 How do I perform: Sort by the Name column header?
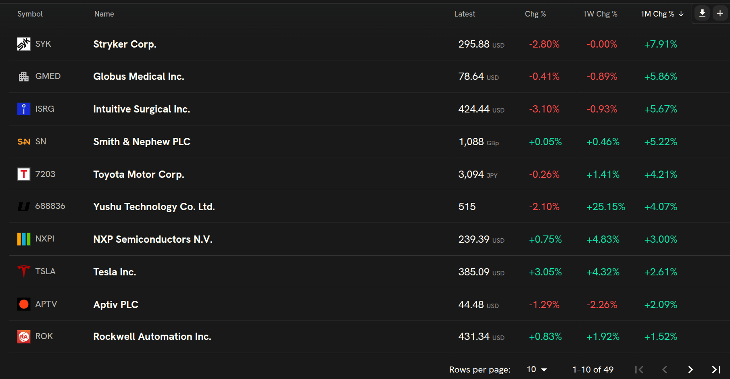[104, 14]
